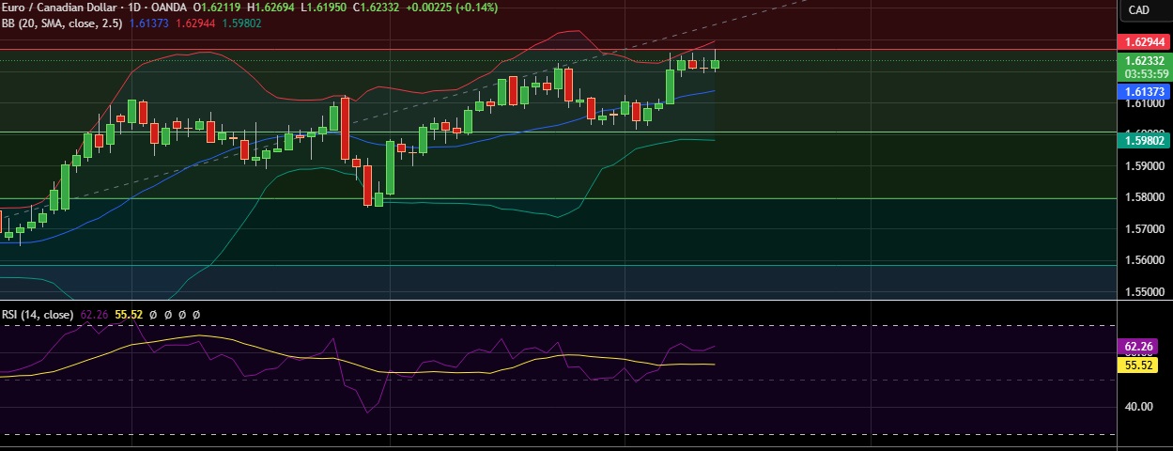The image size is (1173, 451).
Task: Click the blue 1.61373 value in BB legend
Action: [148, 22]
